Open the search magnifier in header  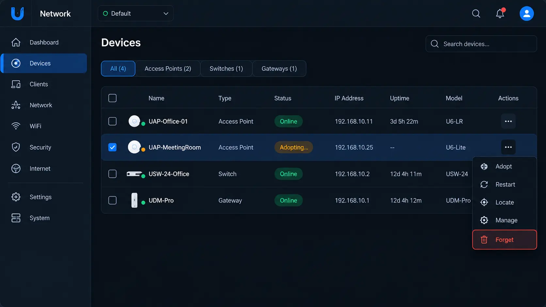476,13
